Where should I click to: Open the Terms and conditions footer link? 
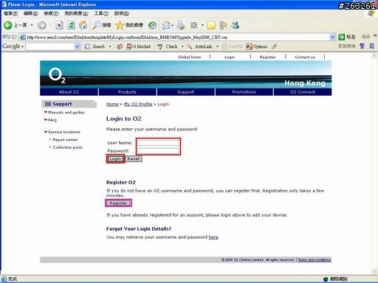(315, 260)
